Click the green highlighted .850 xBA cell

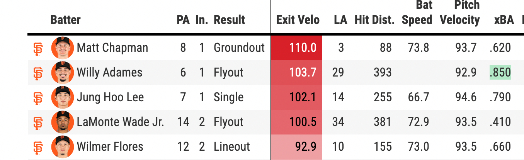pyautogui.click(x=500, y=73)
